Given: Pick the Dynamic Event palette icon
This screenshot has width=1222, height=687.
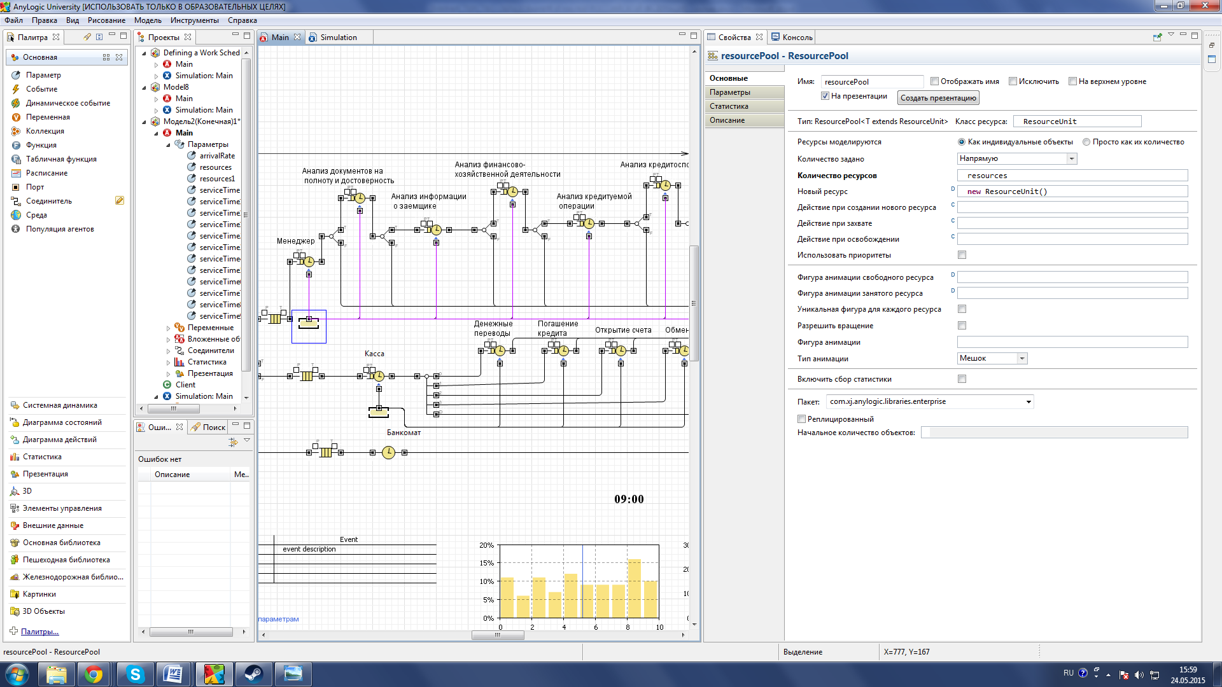Looking at the screenshot, I should click(16, 103).
